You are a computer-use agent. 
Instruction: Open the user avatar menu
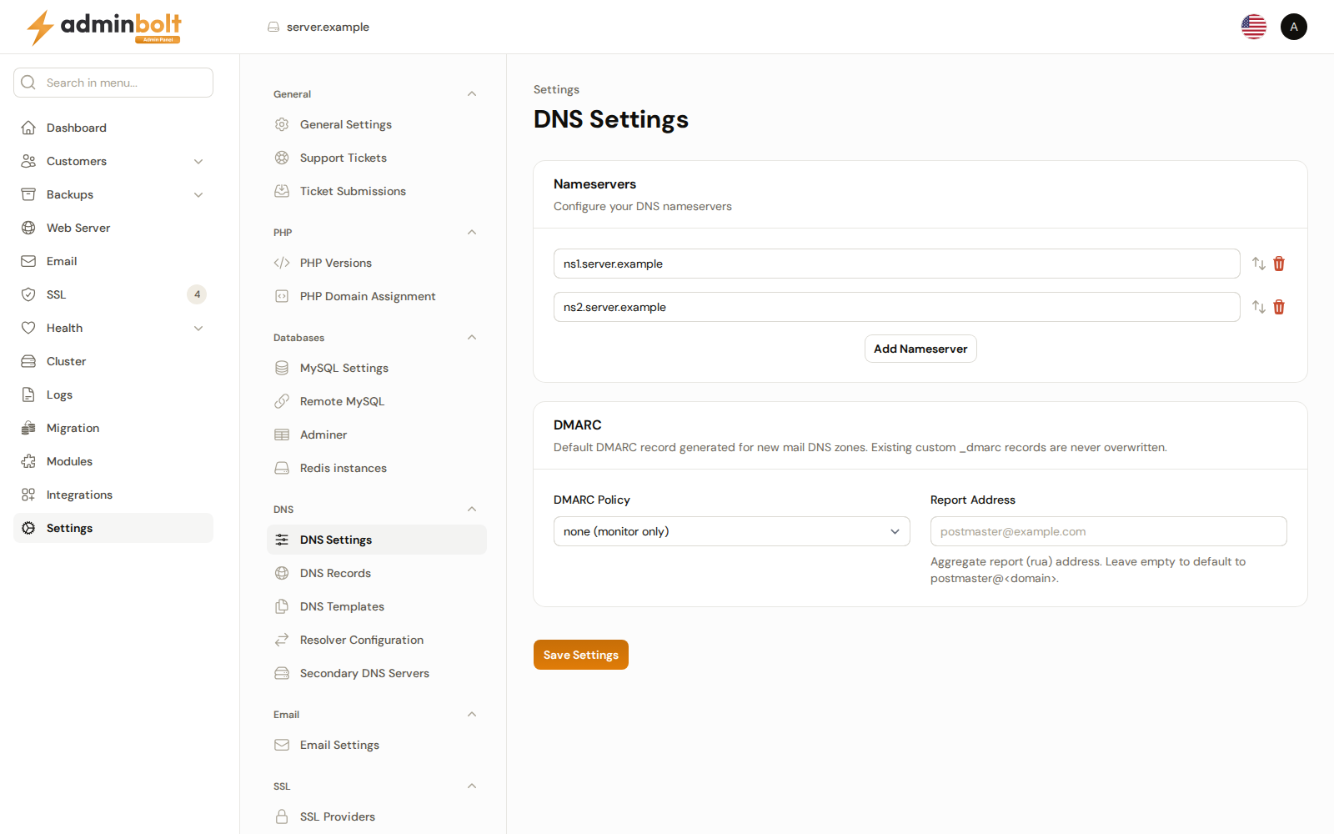click(x=1293, y=27)
